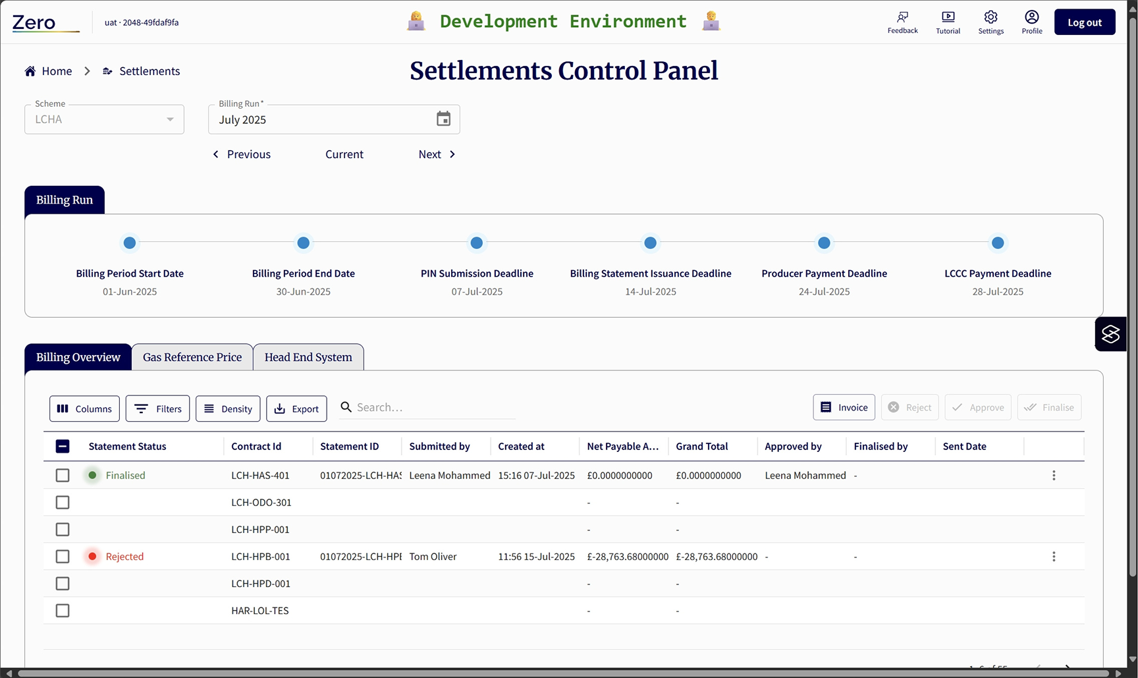Viewport: 1138px width, 678px height.
Task: Open the Profile icon
Action: (1031, 18)
